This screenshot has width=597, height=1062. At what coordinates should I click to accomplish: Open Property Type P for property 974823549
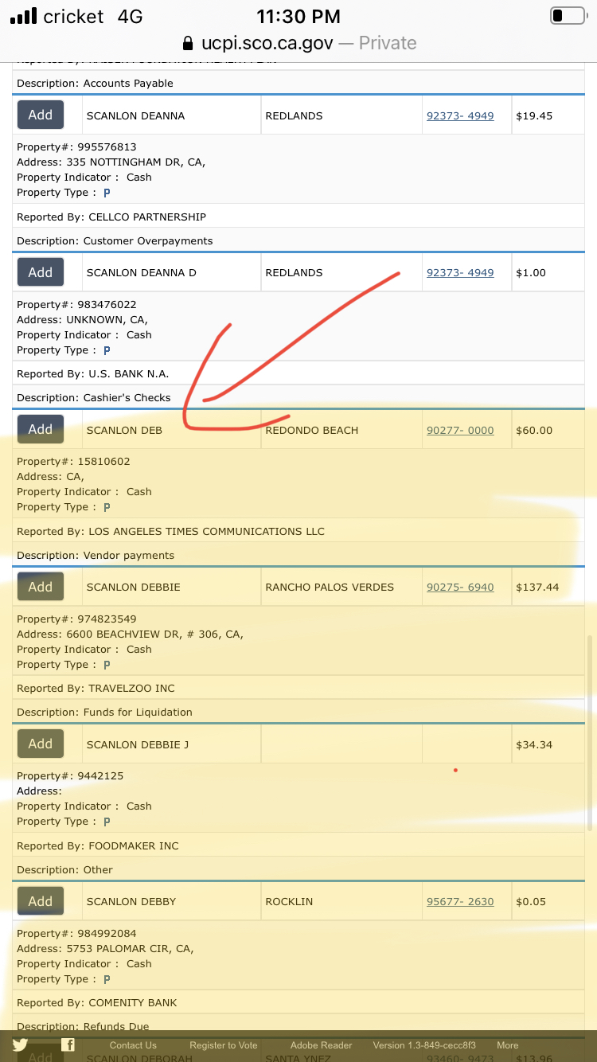(107, 665)
